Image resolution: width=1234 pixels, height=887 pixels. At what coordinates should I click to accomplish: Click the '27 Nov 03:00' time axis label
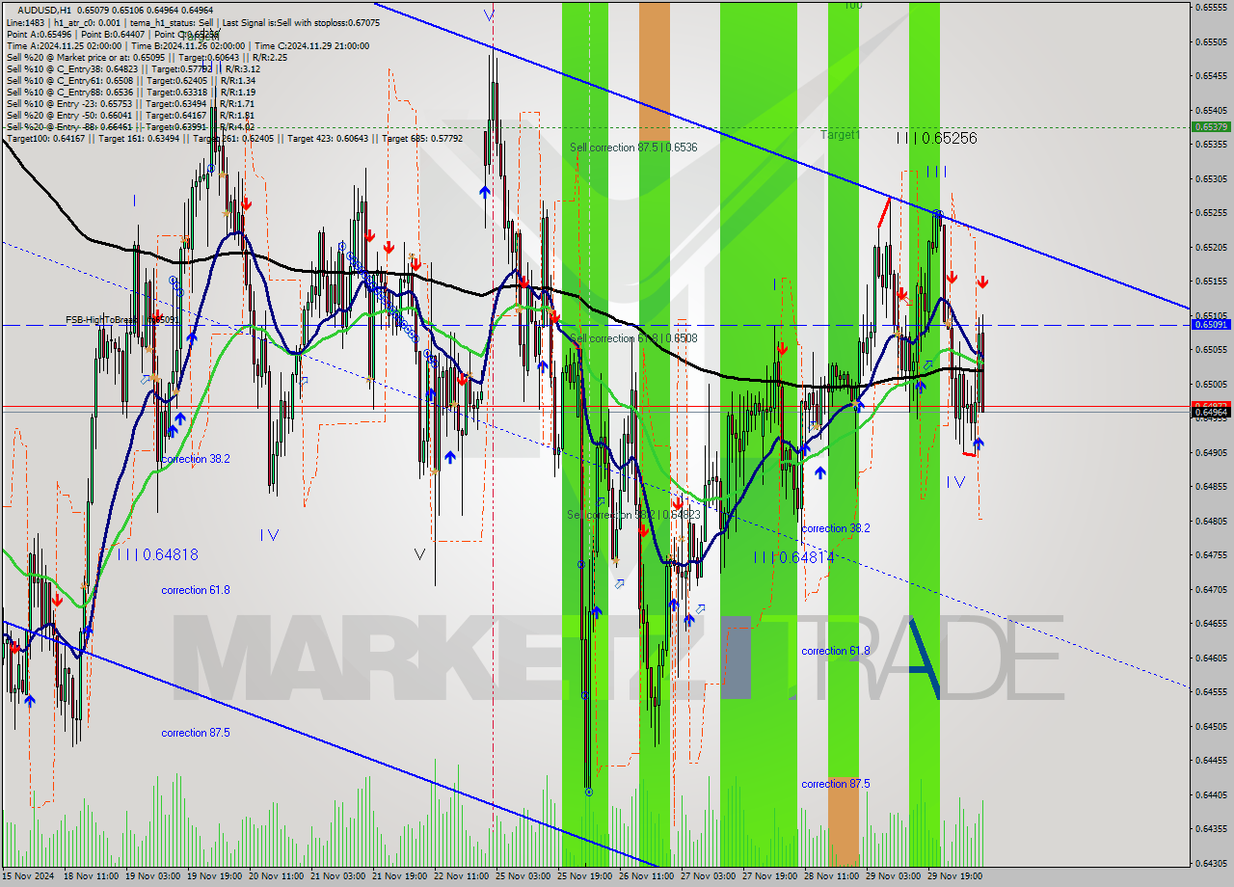coord(708,877)
